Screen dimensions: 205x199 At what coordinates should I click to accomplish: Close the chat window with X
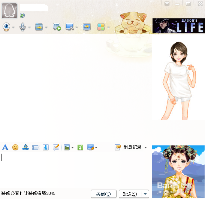pyautogui.click(x=200, y=3)
